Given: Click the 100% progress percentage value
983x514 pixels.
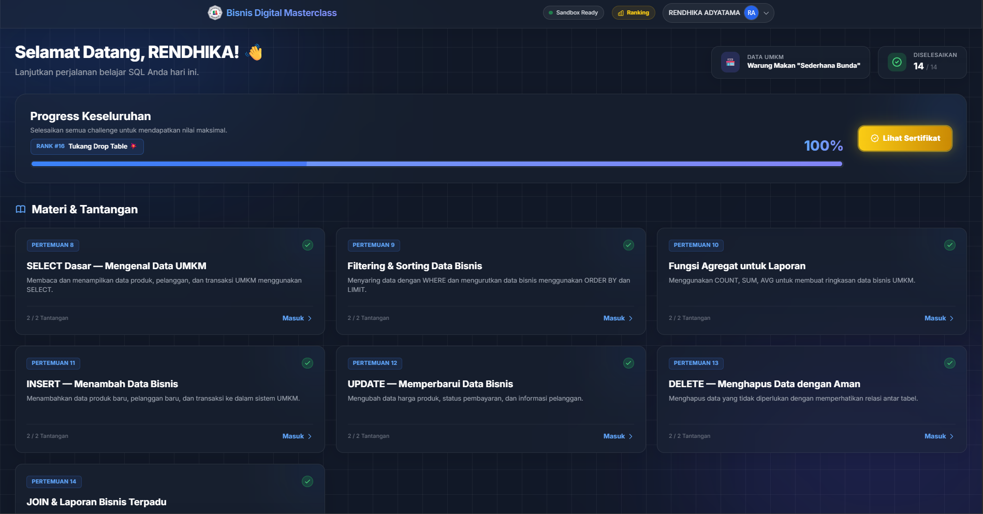Looking at the screenshot, I should (824, 146).
